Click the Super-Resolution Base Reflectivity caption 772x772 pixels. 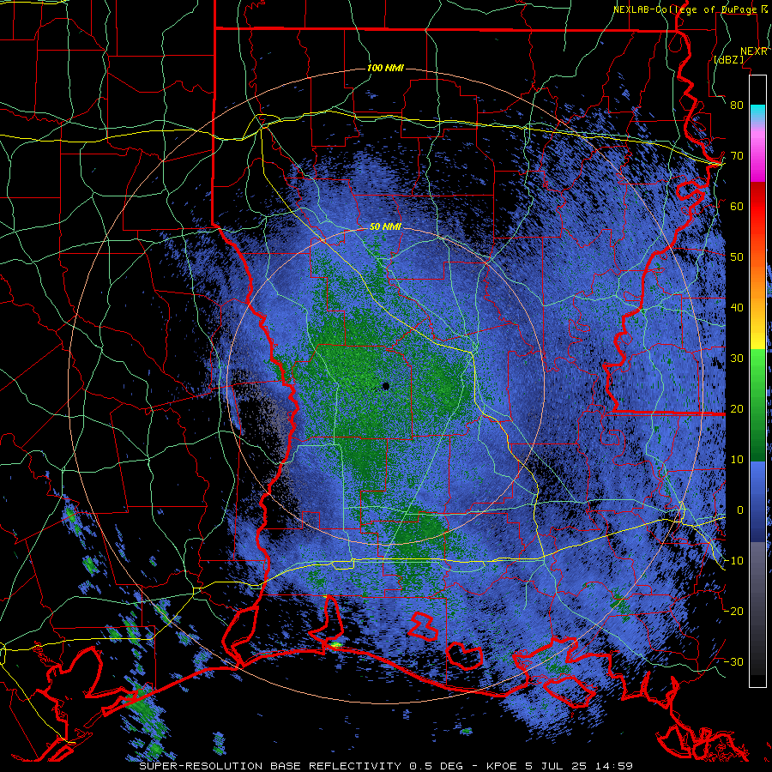pyautogui.click(x=270, y=766)
